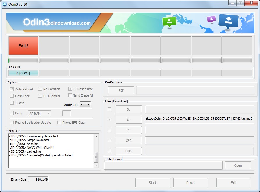Check the Nand Erase All option
This screenshot has width=260, height=192.
tap(70, 95)
